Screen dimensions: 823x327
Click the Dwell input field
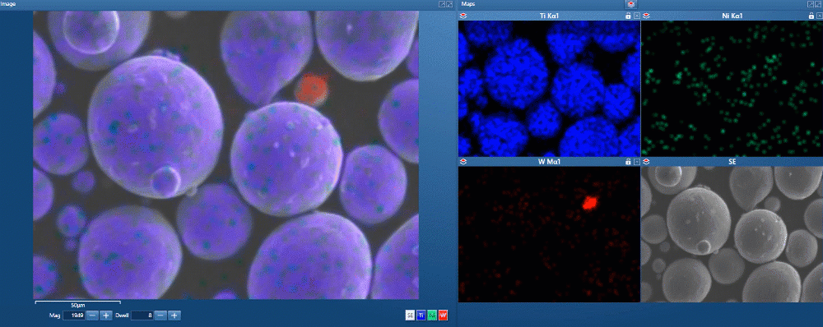142,315
